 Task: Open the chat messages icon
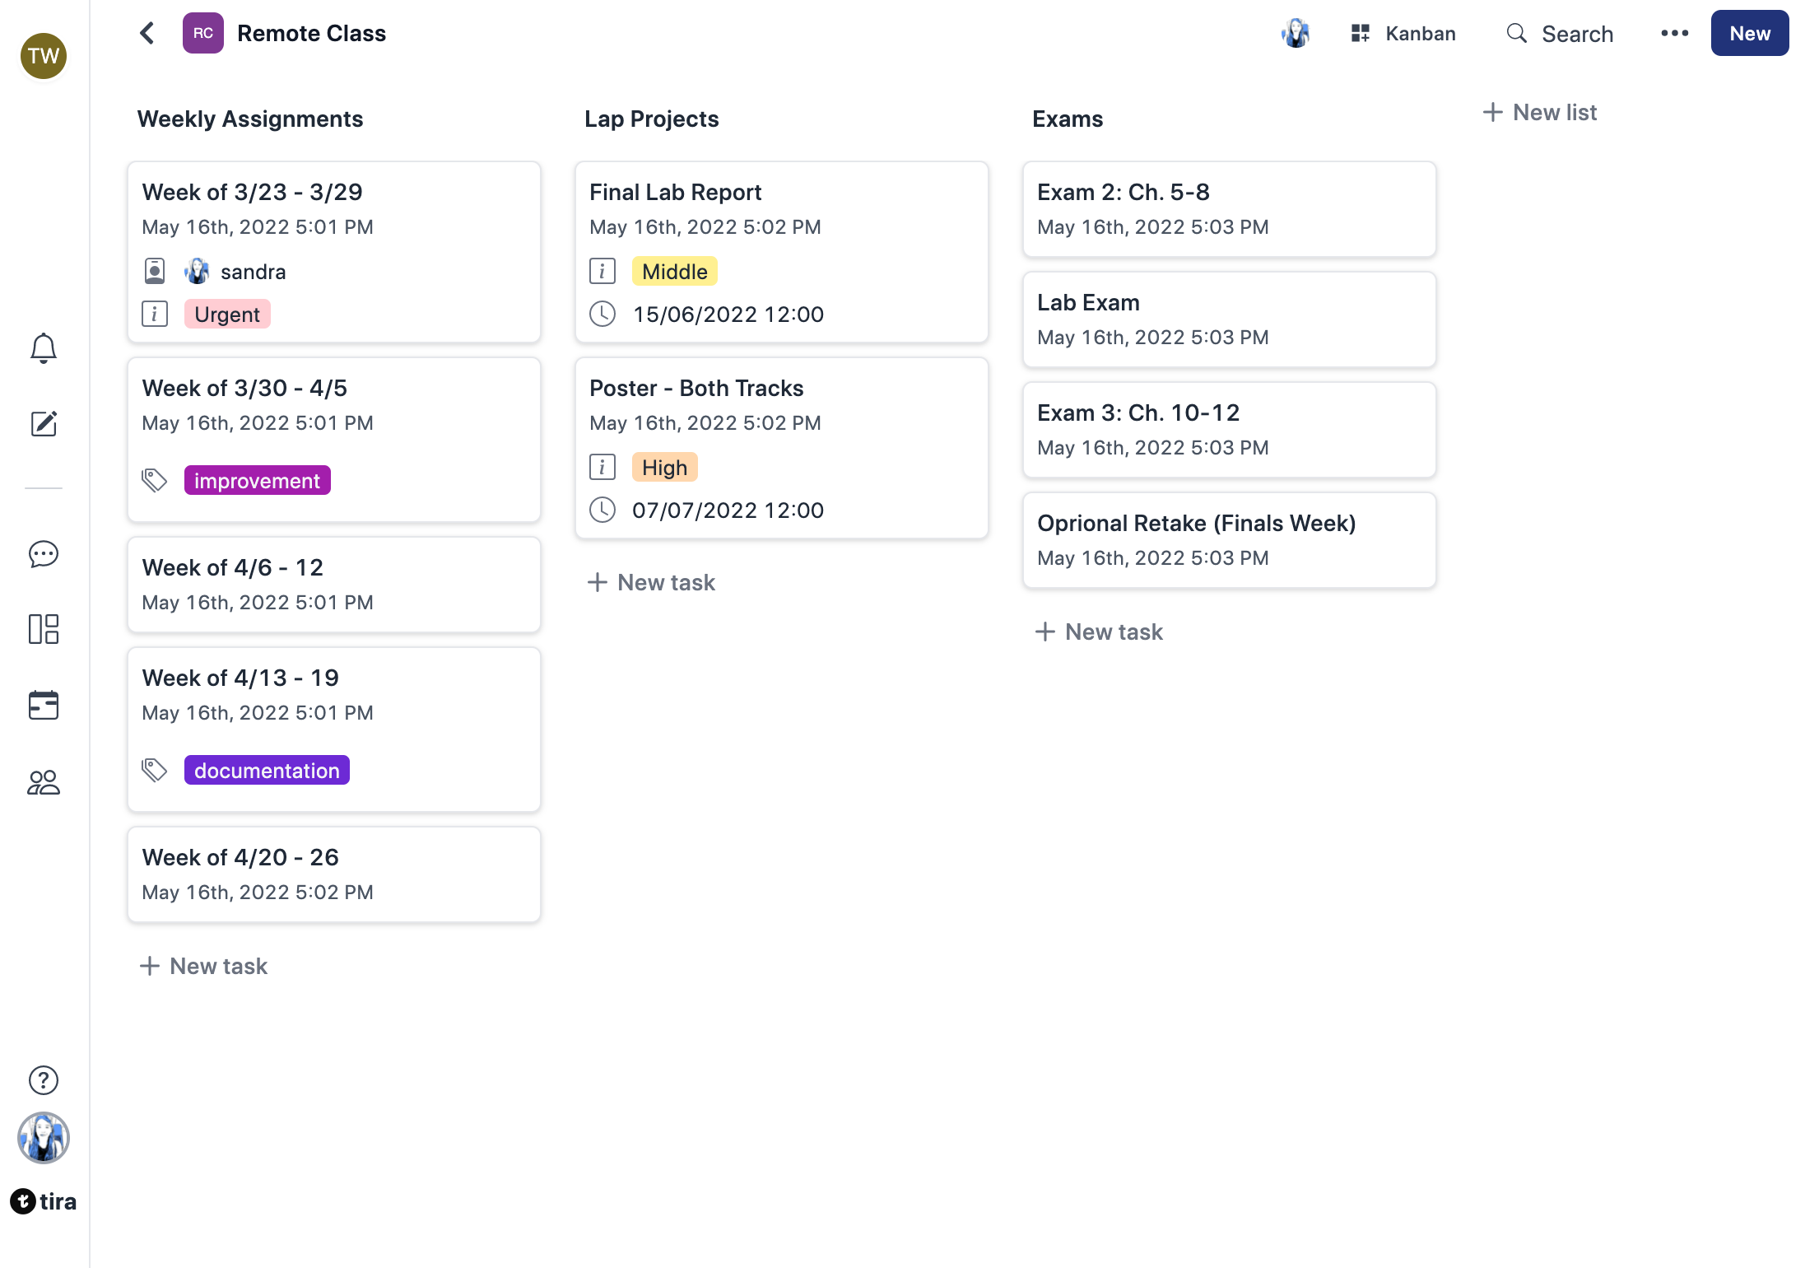[x=44, y=554]
